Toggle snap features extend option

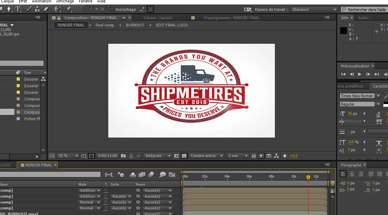(x=142, y=9)
